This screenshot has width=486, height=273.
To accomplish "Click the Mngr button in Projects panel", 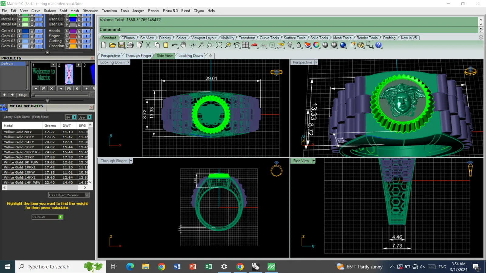I will 23,95.
